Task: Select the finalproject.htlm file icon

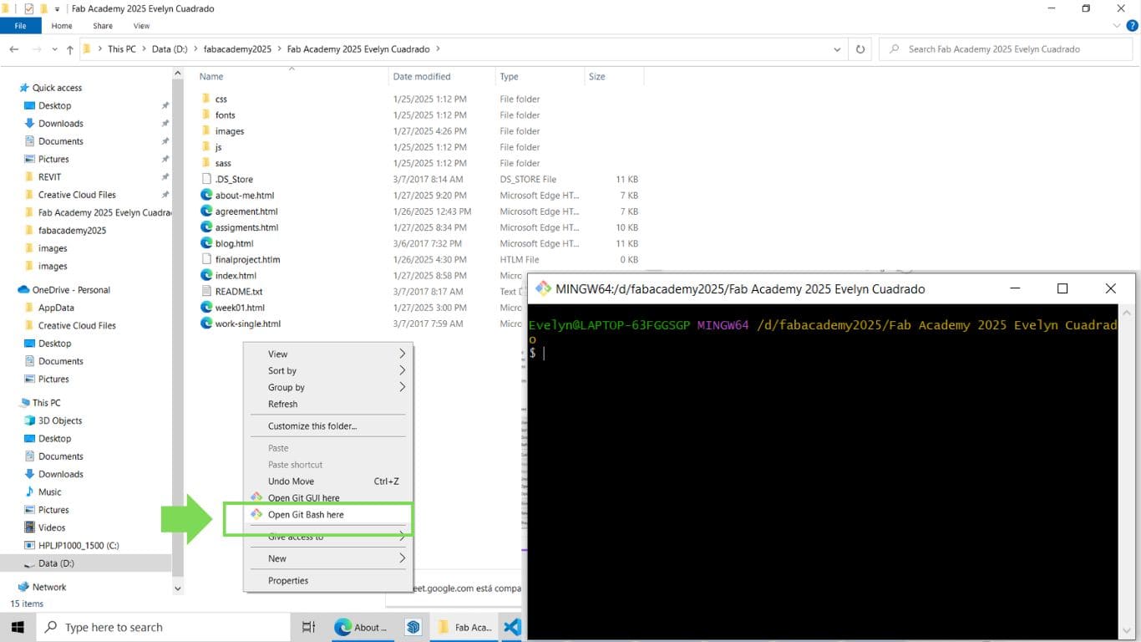Action: click(206, 259)
